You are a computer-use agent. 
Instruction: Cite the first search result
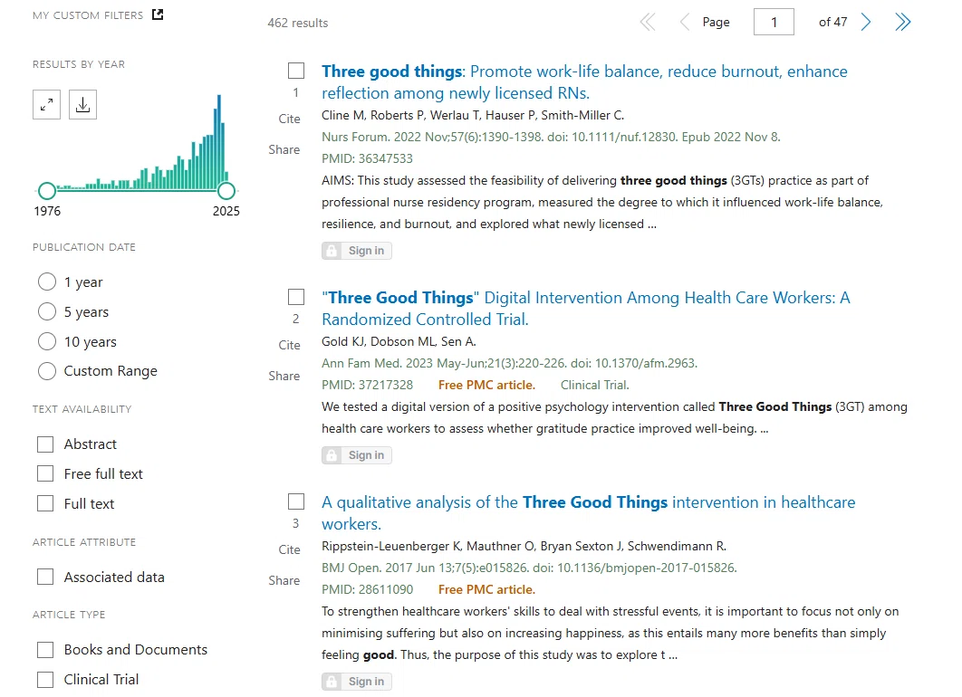pyautogui.click(x=290, y=119)
